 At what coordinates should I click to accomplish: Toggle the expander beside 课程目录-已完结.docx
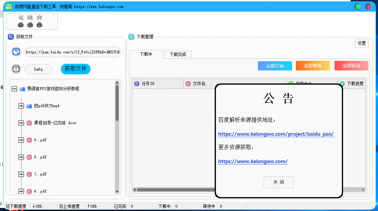coord(21,123)
